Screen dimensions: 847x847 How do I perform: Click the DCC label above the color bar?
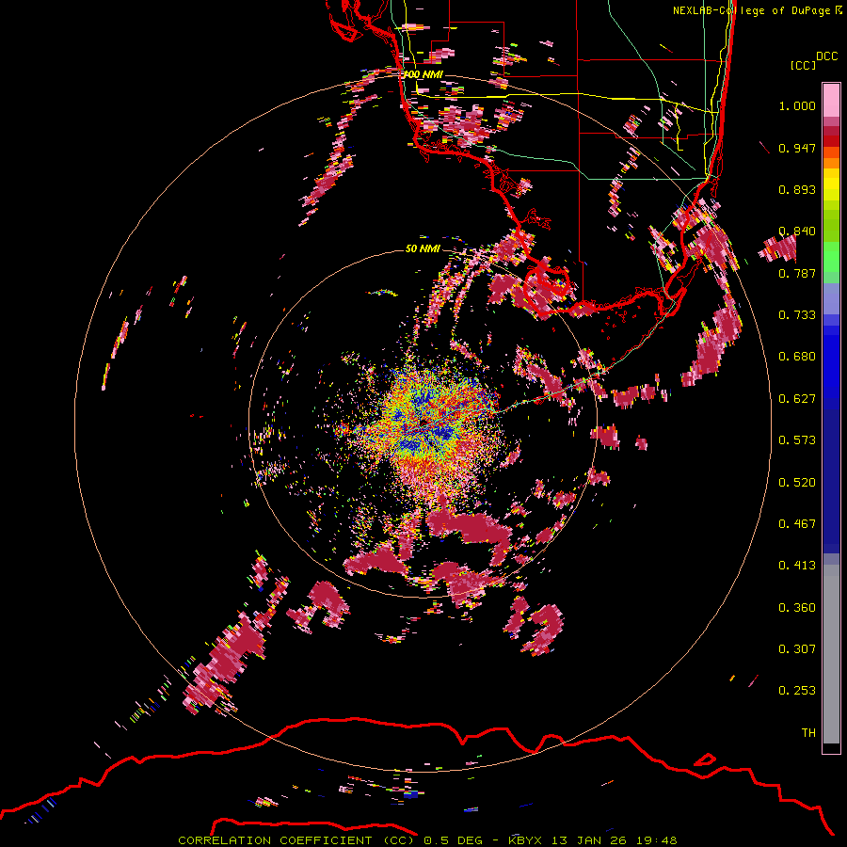point(826,56)
